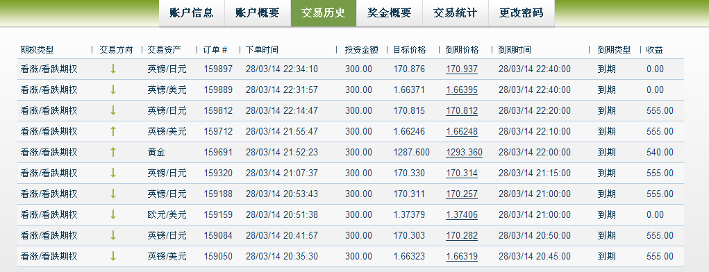Click target price 170.876

click(409, 69)
